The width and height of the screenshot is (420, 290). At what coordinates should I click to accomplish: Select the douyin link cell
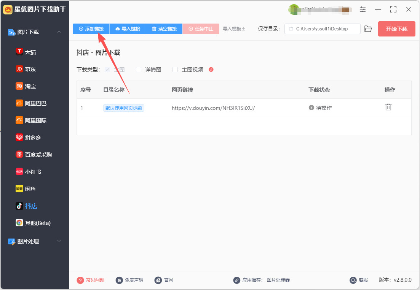pos(213,108)
